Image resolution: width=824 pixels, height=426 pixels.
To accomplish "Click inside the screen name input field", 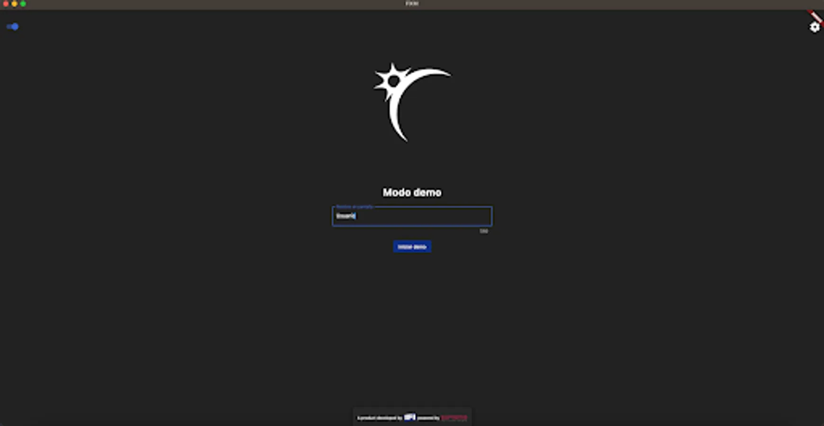I will pos(411,216).
